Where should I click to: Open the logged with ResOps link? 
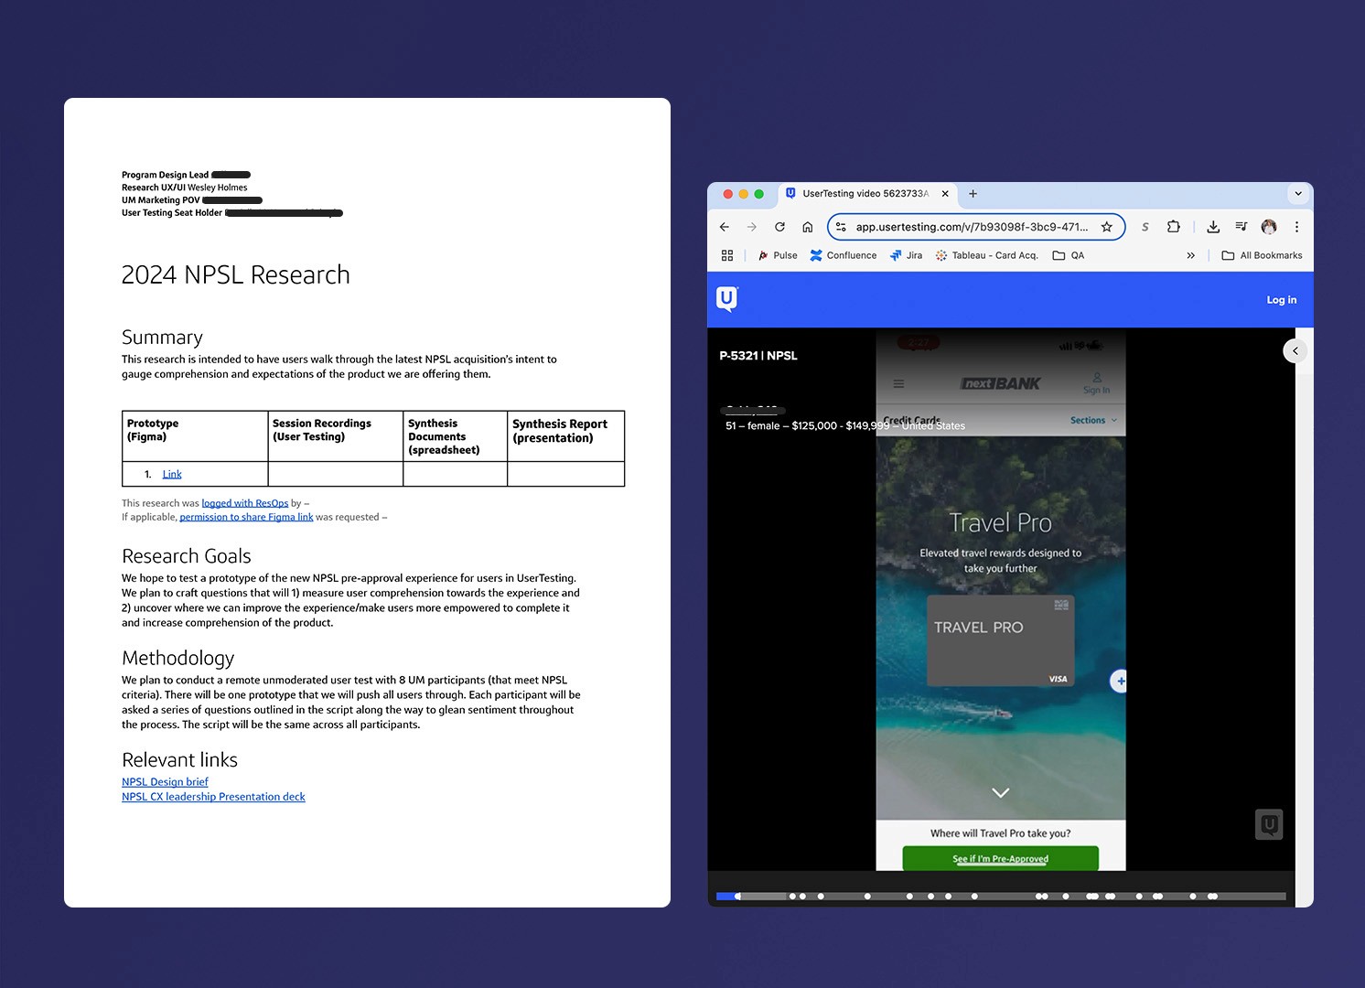click(245, 503)
